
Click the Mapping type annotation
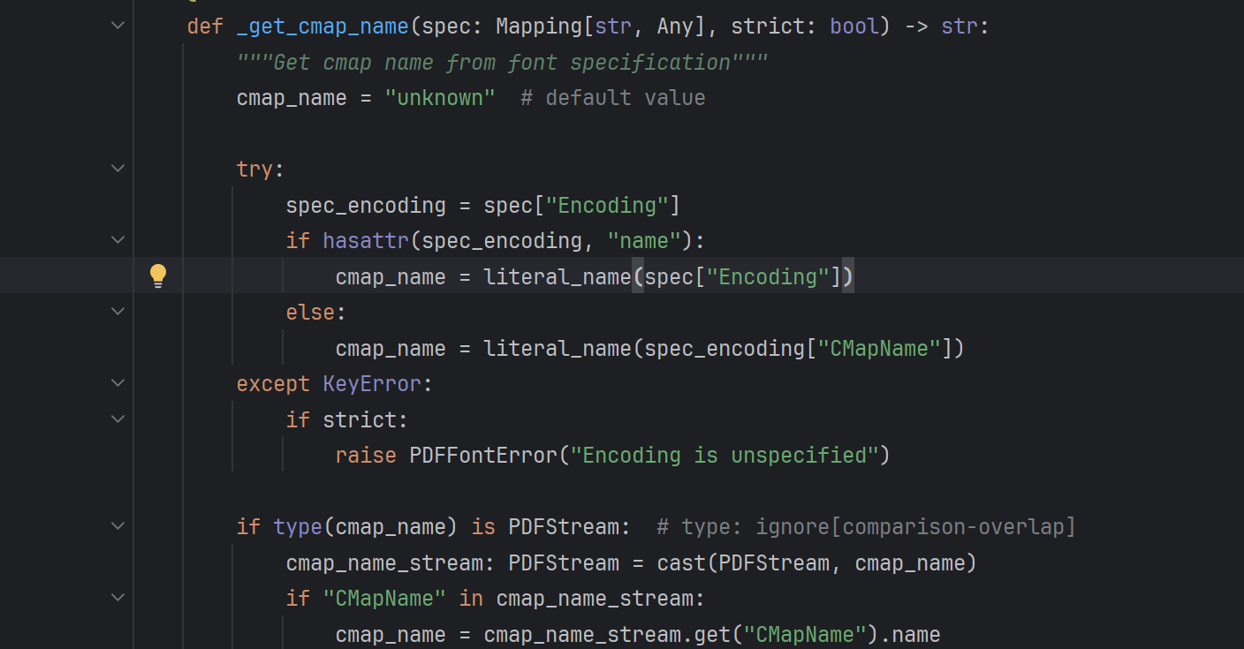tap(538, 26)
